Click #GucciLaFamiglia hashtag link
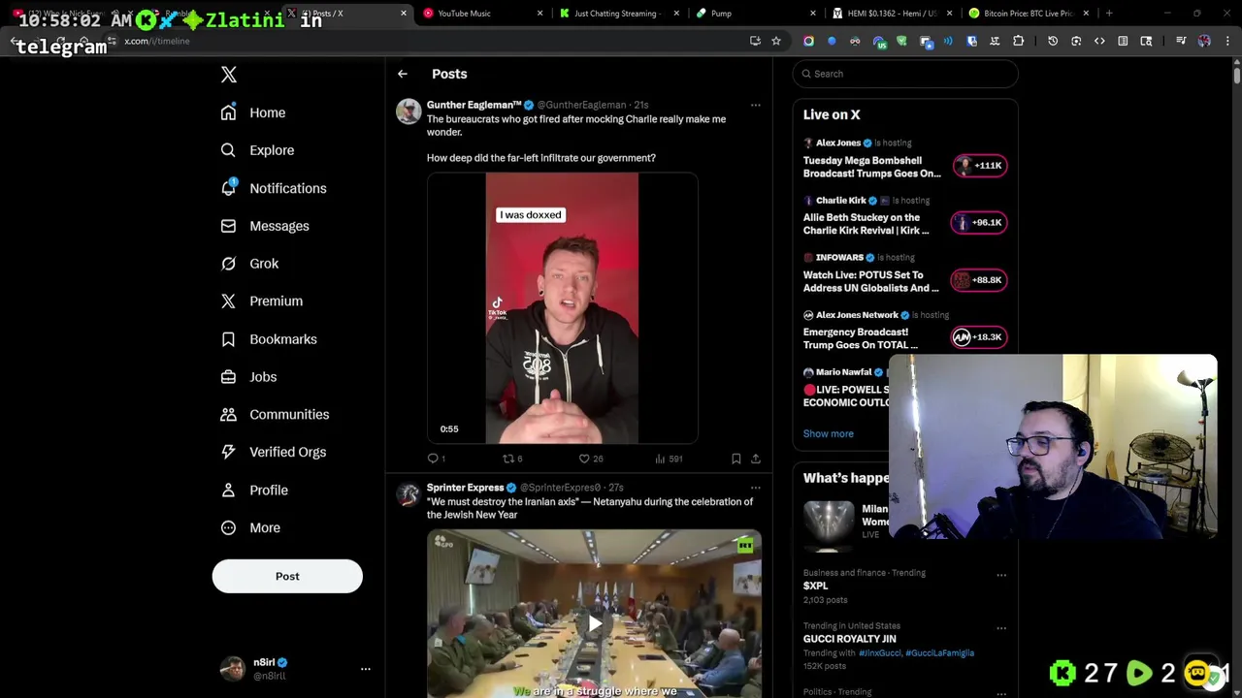Screen dimensions: 1242x698 point(939,653)
